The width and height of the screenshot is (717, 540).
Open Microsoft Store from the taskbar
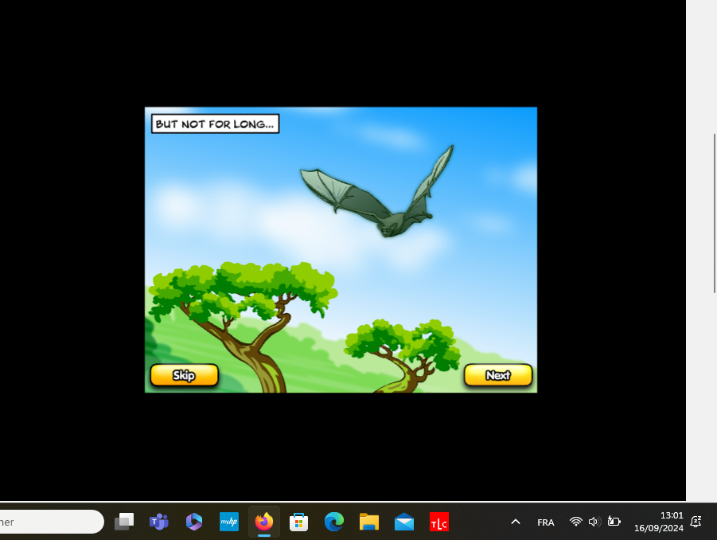point(298,522)
